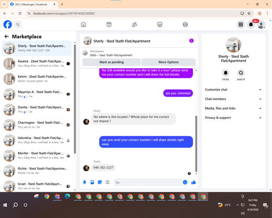Open the Groups icon in top nav
This screenshot has width=272, height=218.
point(185,25)
